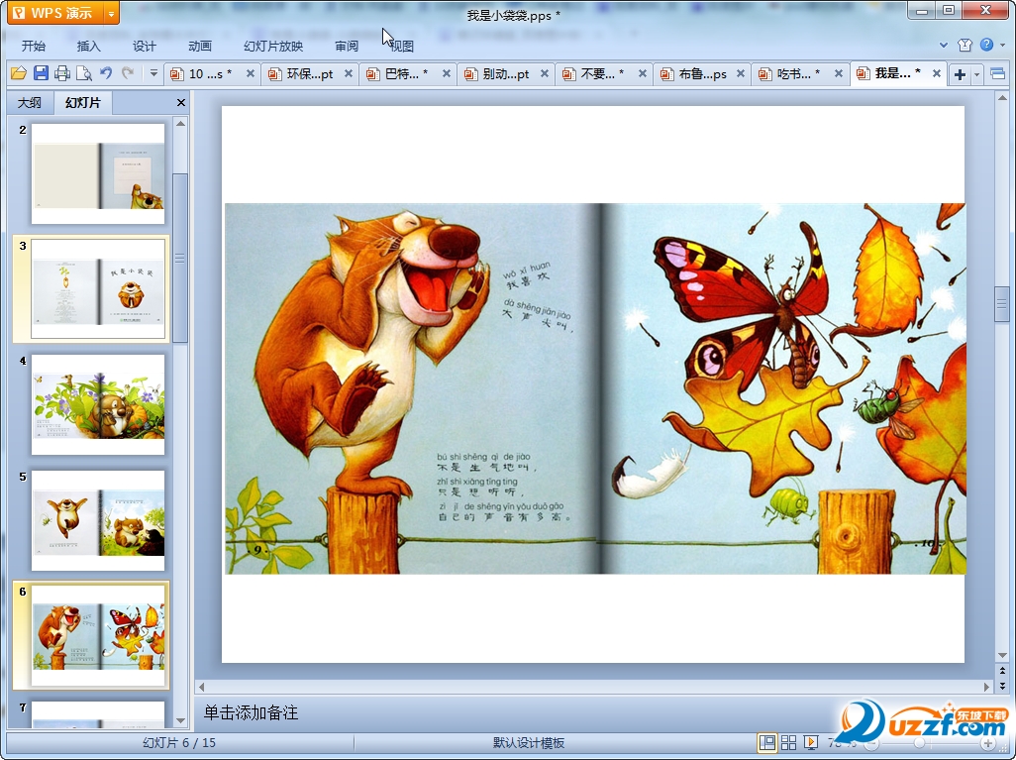The width and height of the screenshot is (1016, 760).
Task: Open the 审阅 menu tab
Action: pos(347,46)
